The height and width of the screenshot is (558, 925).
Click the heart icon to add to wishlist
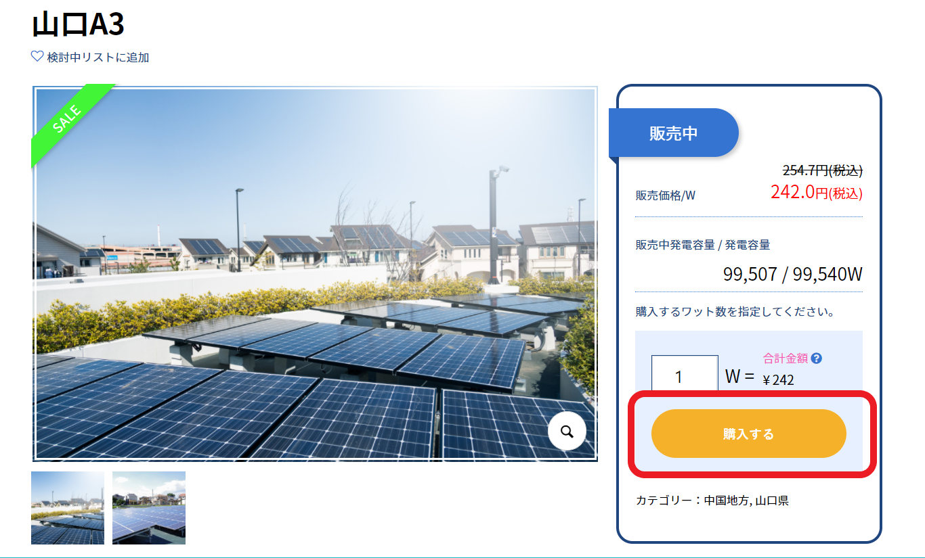point(37,57)
